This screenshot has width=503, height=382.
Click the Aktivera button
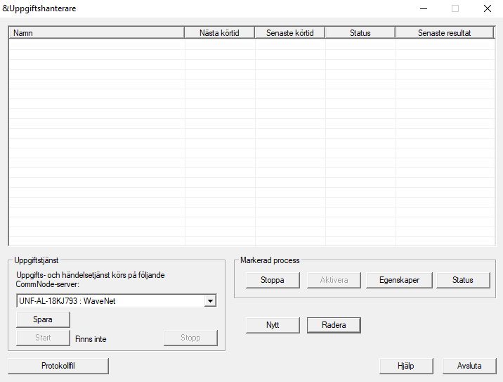[x=334, y=280]
